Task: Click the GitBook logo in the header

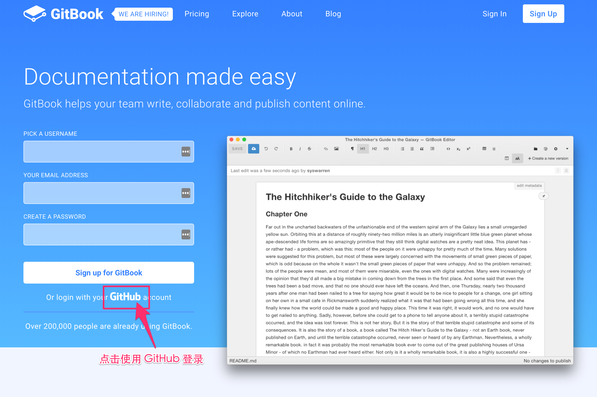Action: click(x=63, y=14)
